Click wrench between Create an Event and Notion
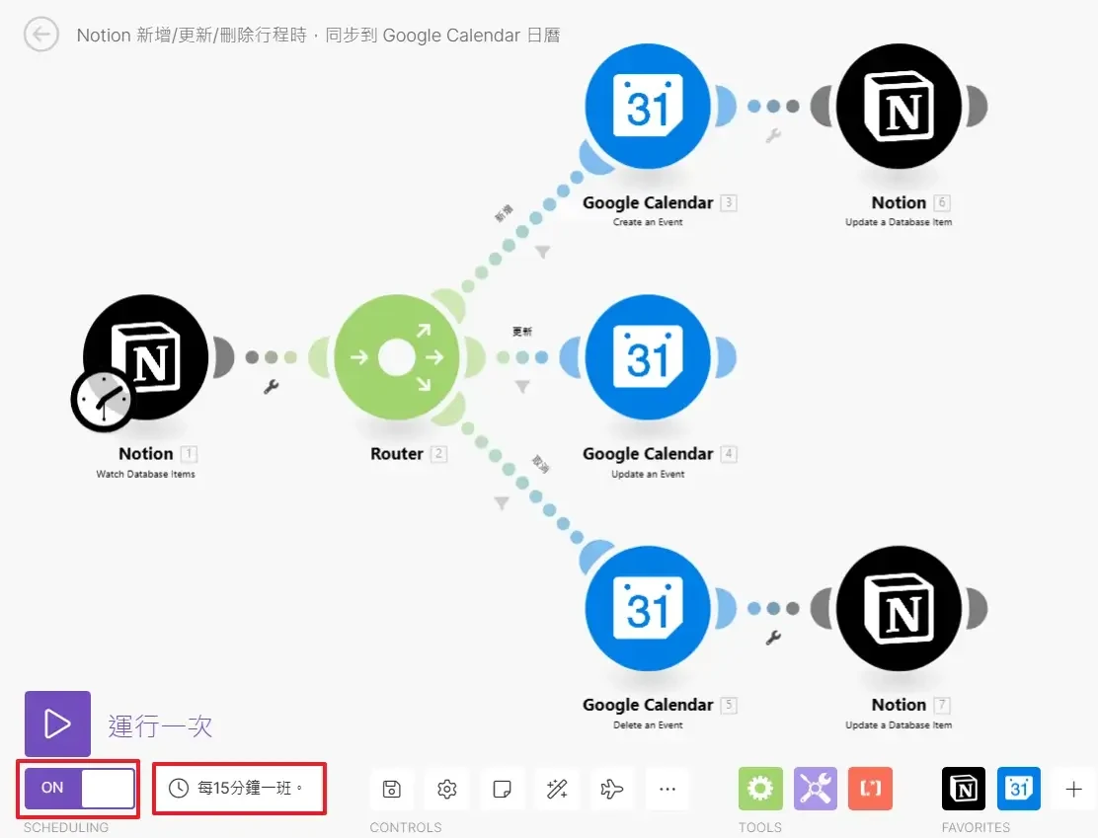Screen dimensions: 1098x838 [773, 135]
